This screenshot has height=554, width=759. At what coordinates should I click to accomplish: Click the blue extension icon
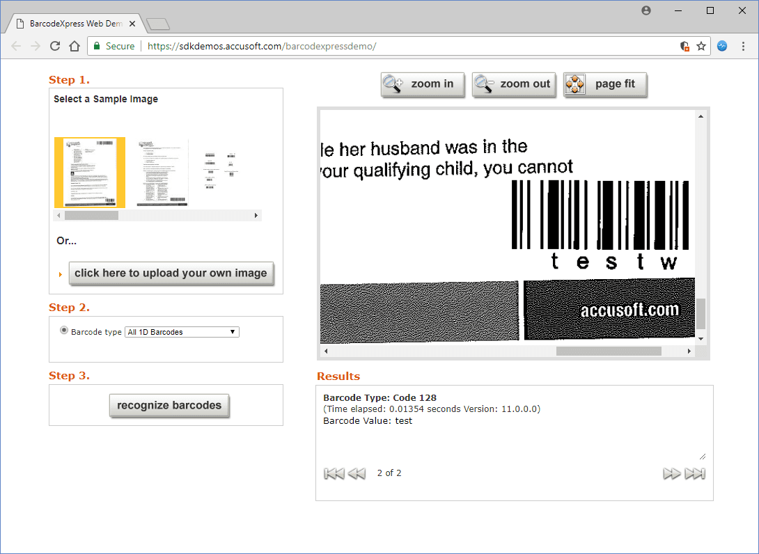click(x=722, y=46)
